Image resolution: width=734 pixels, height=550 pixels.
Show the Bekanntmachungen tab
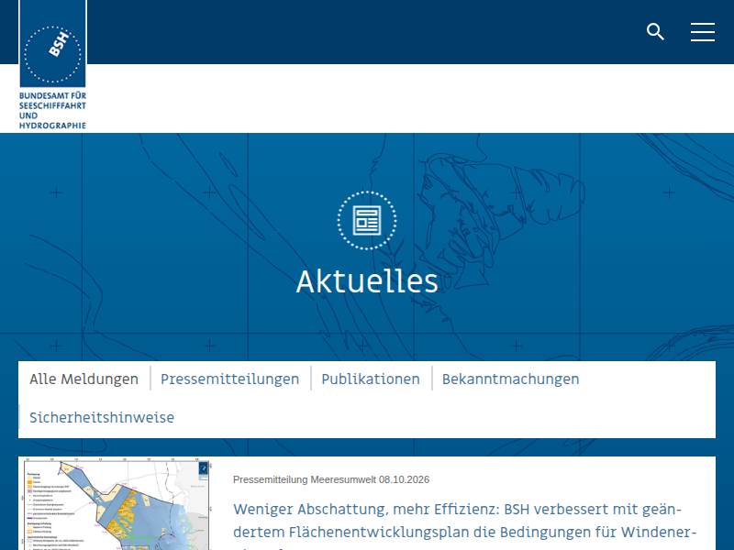511,379
